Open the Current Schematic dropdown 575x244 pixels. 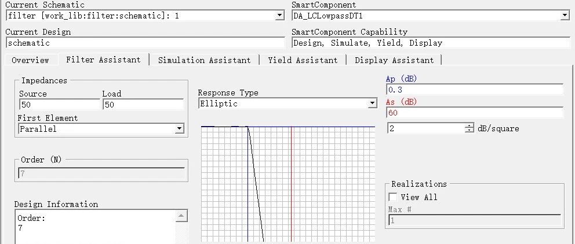[280, 16]
